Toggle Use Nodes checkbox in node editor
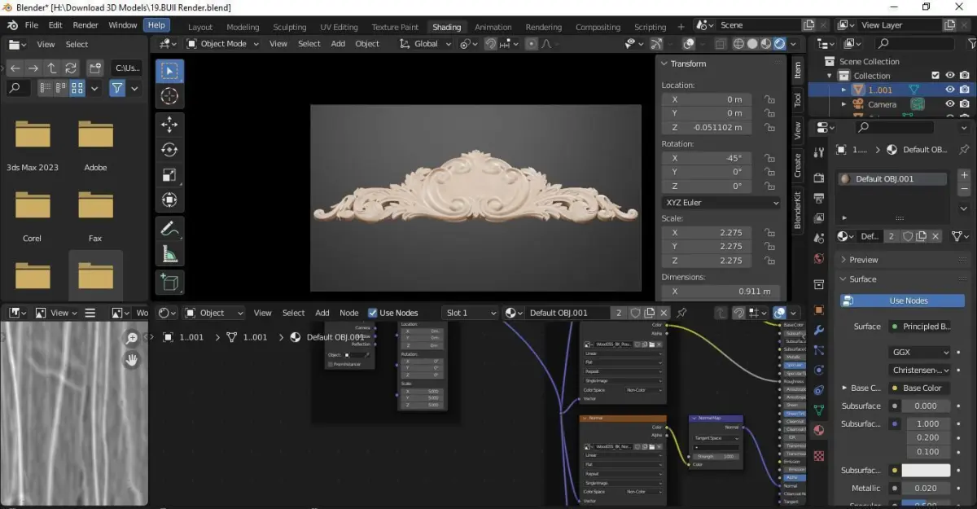 pyautogui.click(x=372, y=313)
